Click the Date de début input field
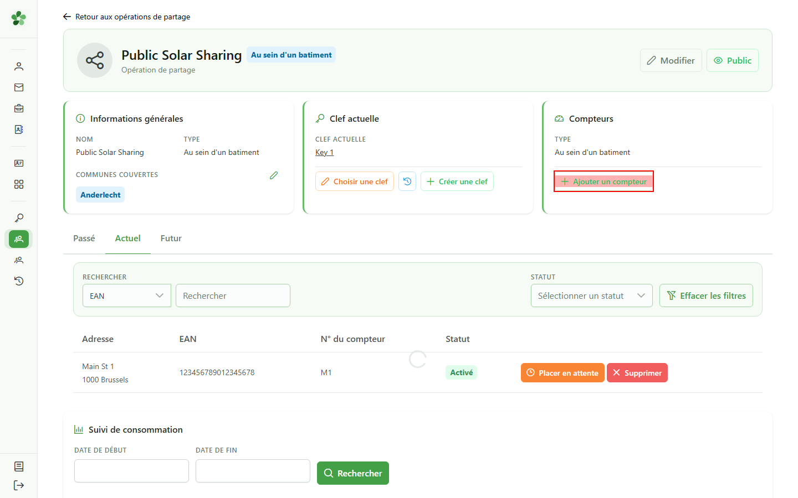Screen dimensions: 798x498 (131, 471)
